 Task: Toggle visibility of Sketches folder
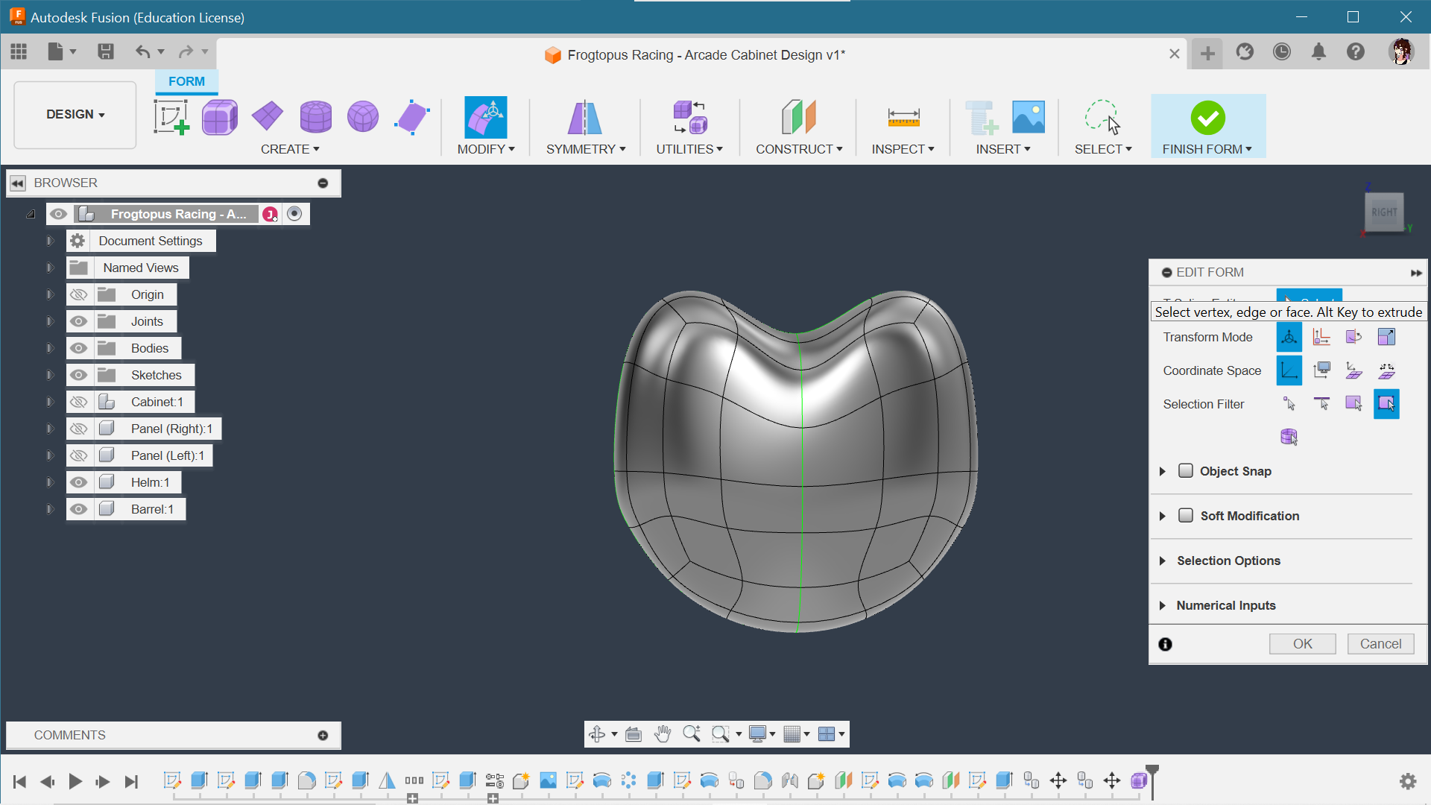(x=78, y=375)
